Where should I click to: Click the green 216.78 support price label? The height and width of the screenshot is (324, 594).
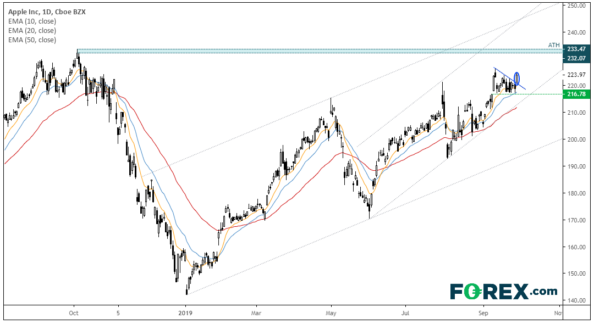[576, 94]
